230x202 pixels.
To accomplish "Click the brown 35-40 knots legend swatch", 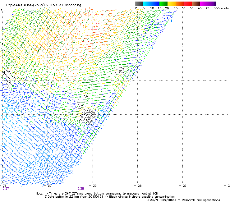I will pos(196,4).
